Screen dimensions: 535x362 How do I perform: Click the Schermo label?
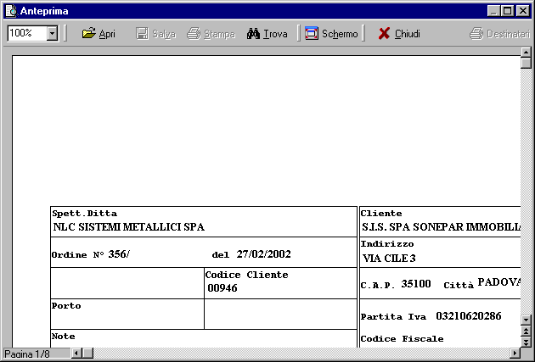point(340,34)
